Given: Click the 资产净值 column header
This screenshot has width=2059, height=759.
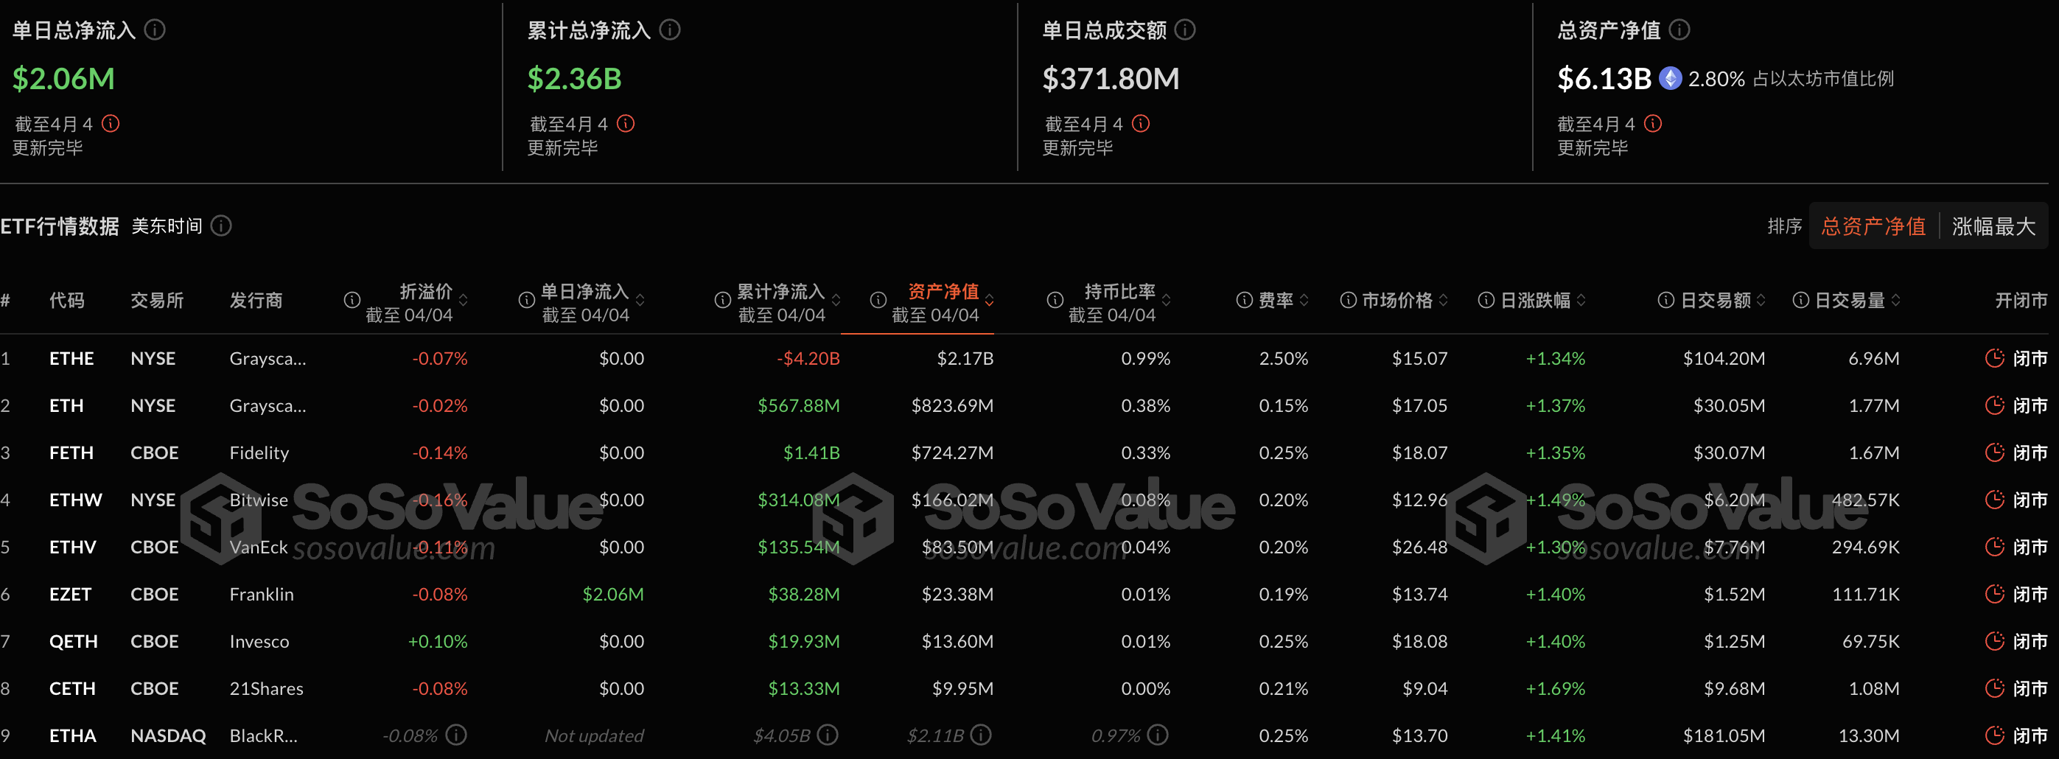Looking at the screenshot, I should click(943, 292).
